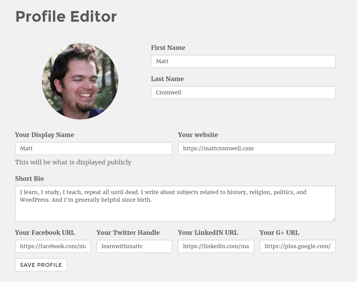Click the Your website label
Image resolution: width=357 pixels, height=282 pixels.
pos(198,135)
